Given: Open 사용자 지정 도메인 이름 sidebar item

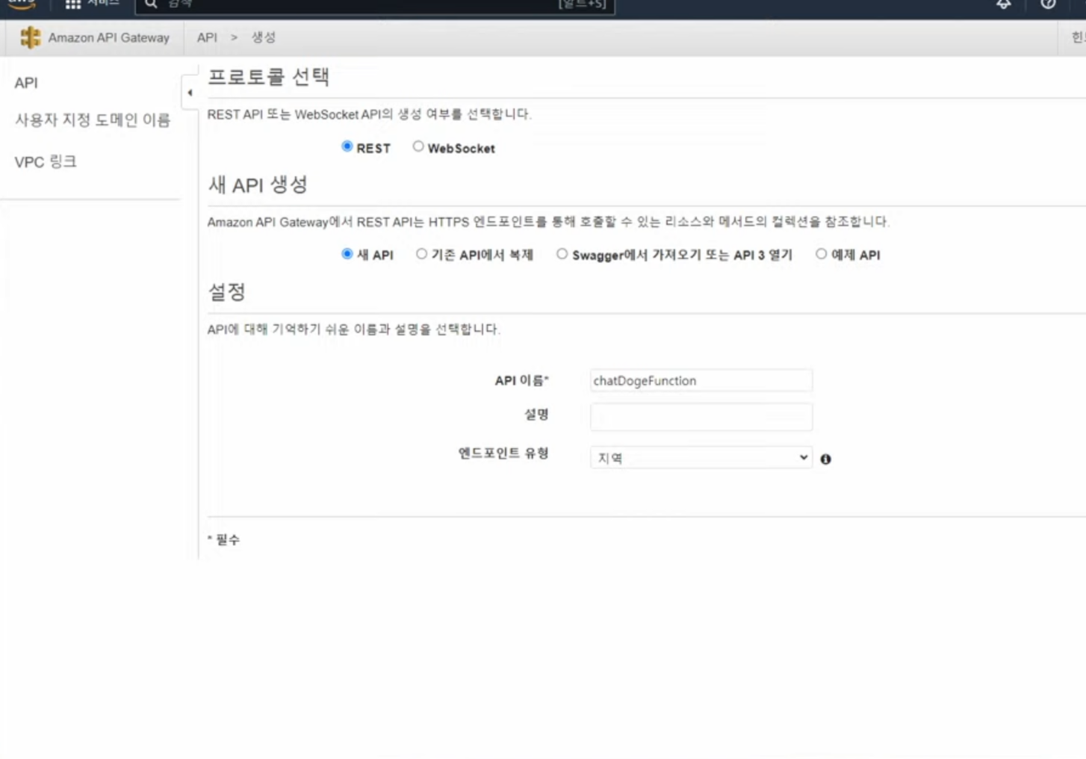Looking at the screenshot, I should coord(93,120).
